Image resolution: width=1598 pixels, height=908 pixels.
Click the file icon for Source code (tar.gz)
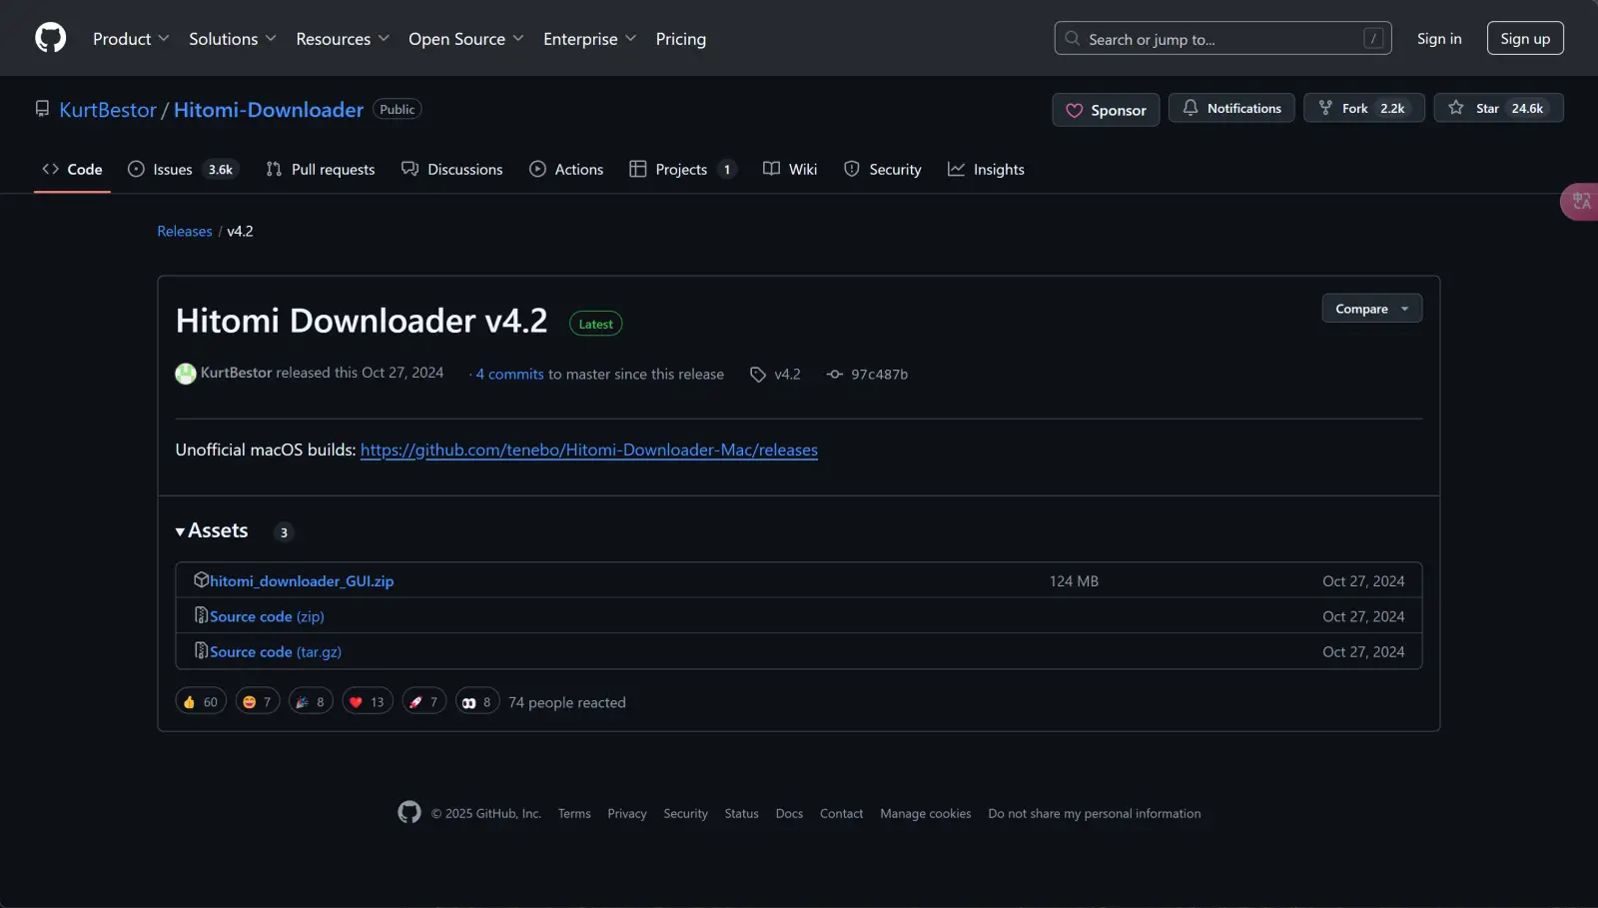pyautogui.click(x=201, y=650)
